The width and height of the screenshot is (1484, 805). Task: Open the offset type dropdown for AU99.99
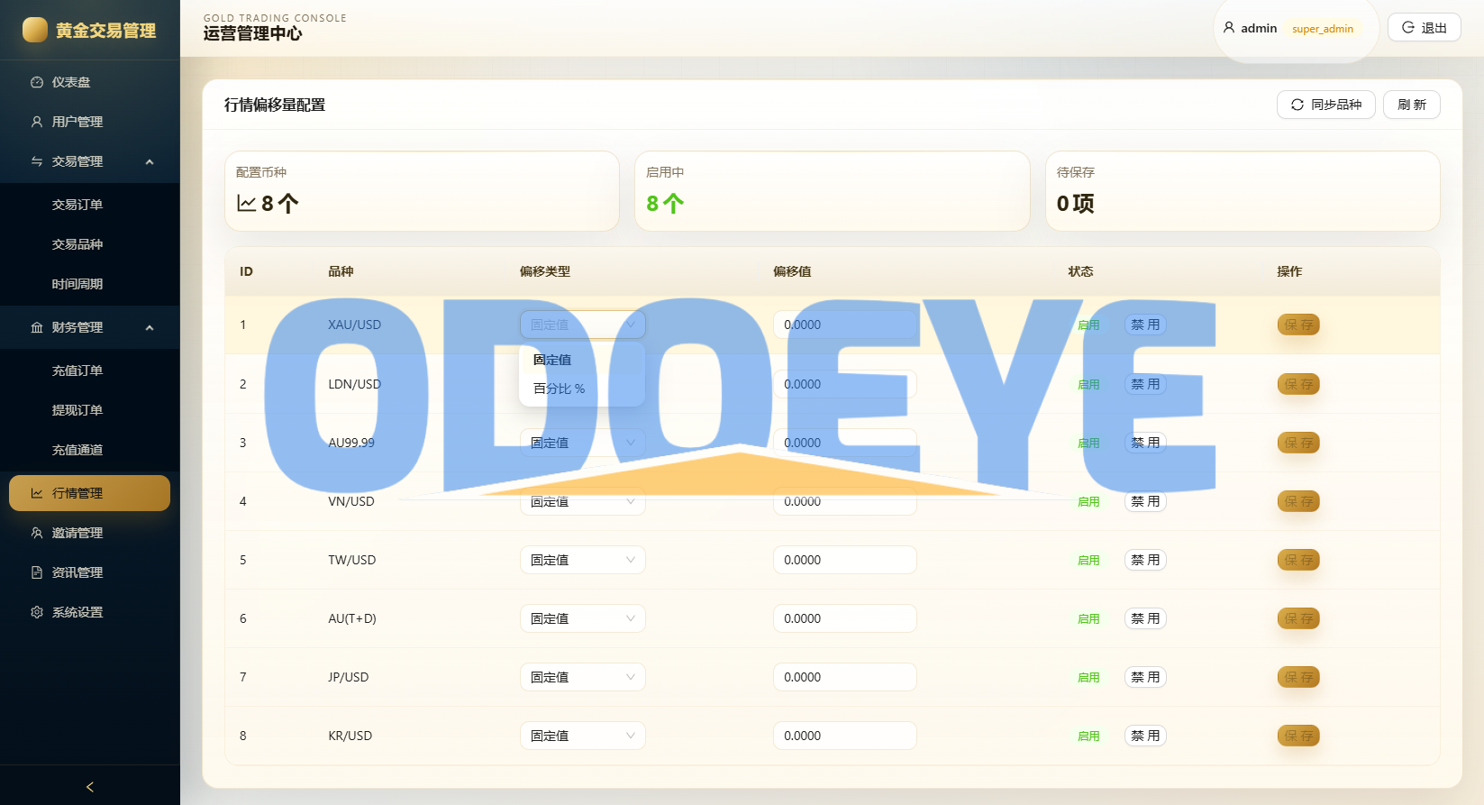click(583, 443)
